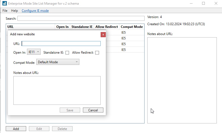Image resolution: width=222 pixels, height=133 pixels.
Task: Sort by the URL column header
Action: [x=31, y=27]
